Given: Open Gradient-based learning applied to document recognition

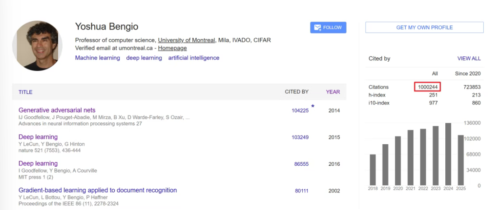Looking at the screenshot, I should (97, 190).
